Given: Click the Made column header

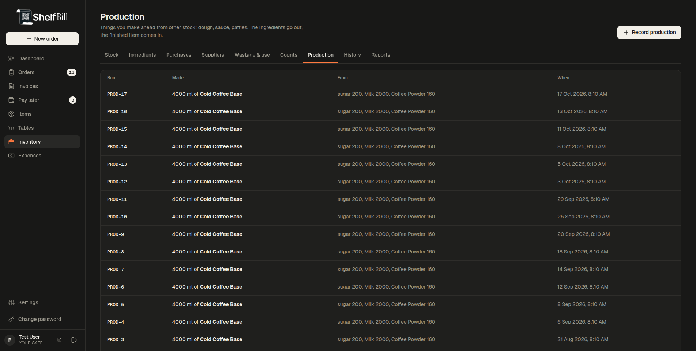Looking at the screenshot, I should [178, 78].
